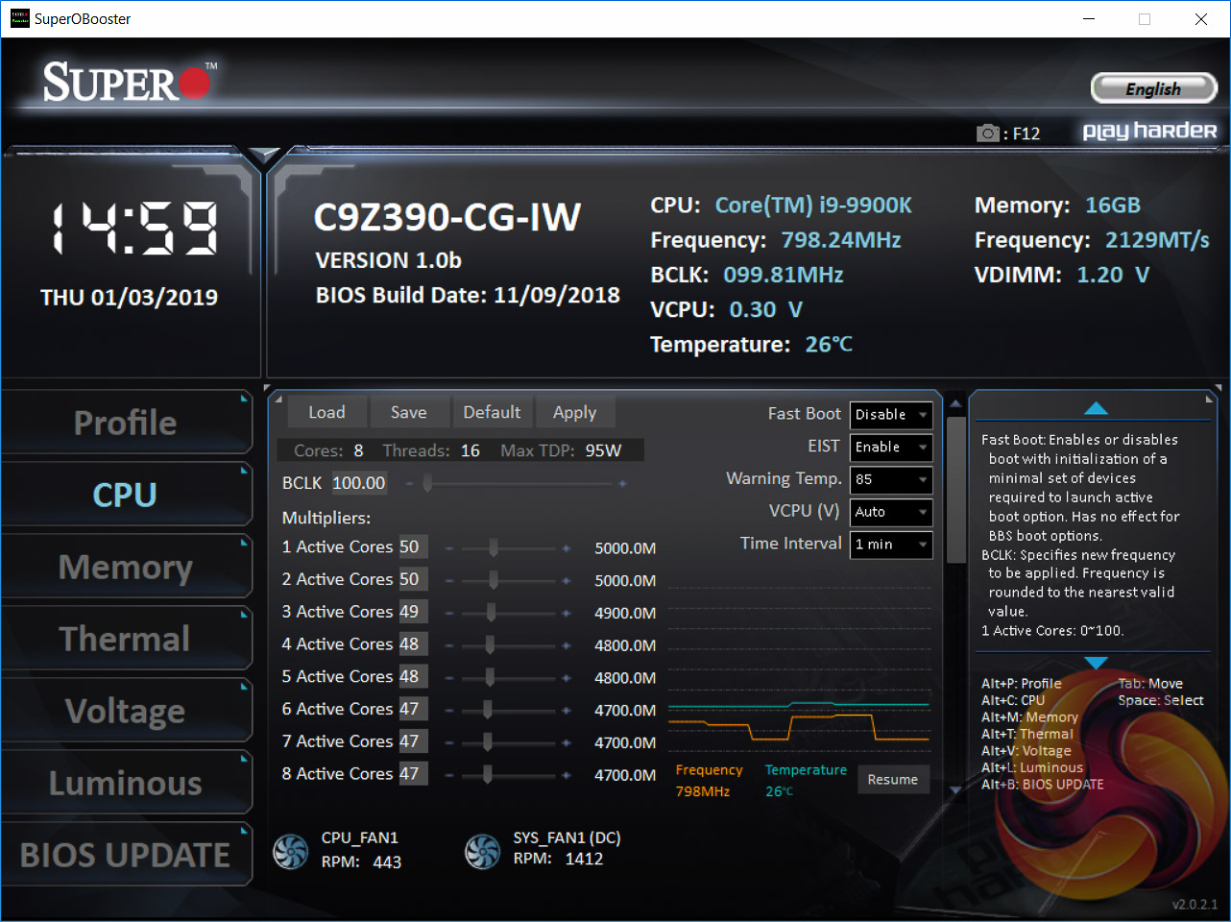This screenshot has height=922, width=1231.
Task: Click minus icon for 1 Active Cores multiplier
Action: [x=448, y=548]
